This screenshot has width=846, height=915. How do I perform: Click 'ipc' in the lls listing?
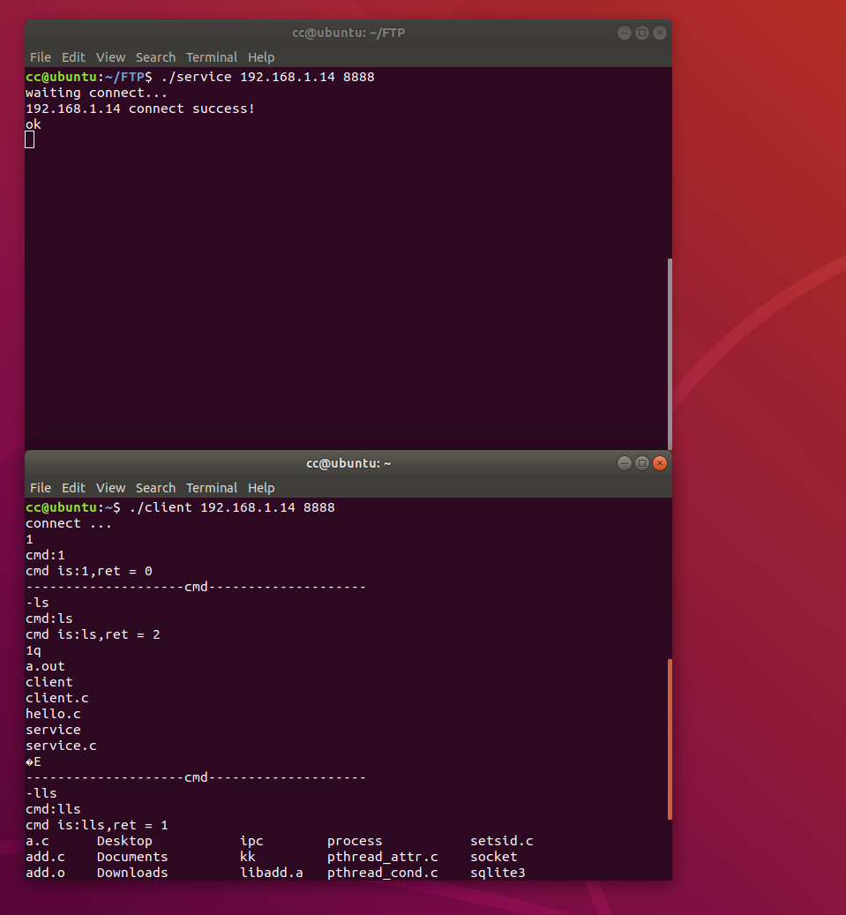click(x=251, y=841)
